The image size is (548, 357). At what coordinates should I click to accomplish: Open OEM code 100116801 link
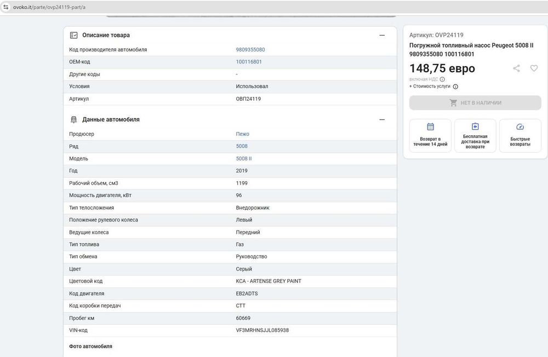click(249, 62)
